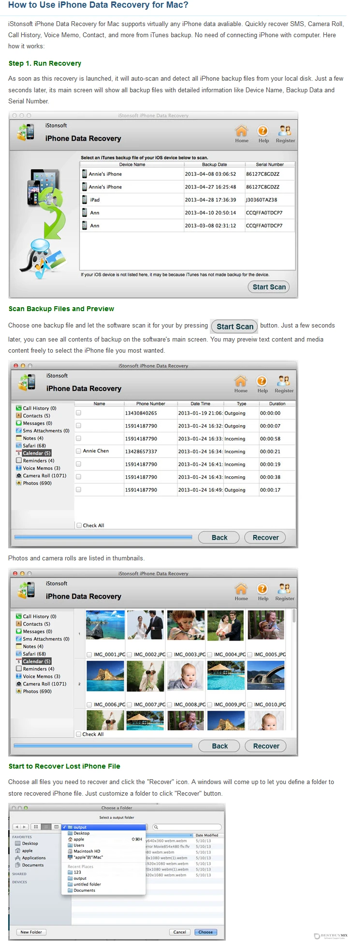The width and height of the screenshot is (351, 943).
Task: Select Notes (4) in call log window sidebar
Action: 30,438
